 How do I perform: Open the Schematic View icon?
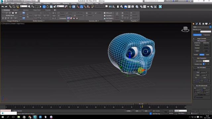click(x=132, y=7)
